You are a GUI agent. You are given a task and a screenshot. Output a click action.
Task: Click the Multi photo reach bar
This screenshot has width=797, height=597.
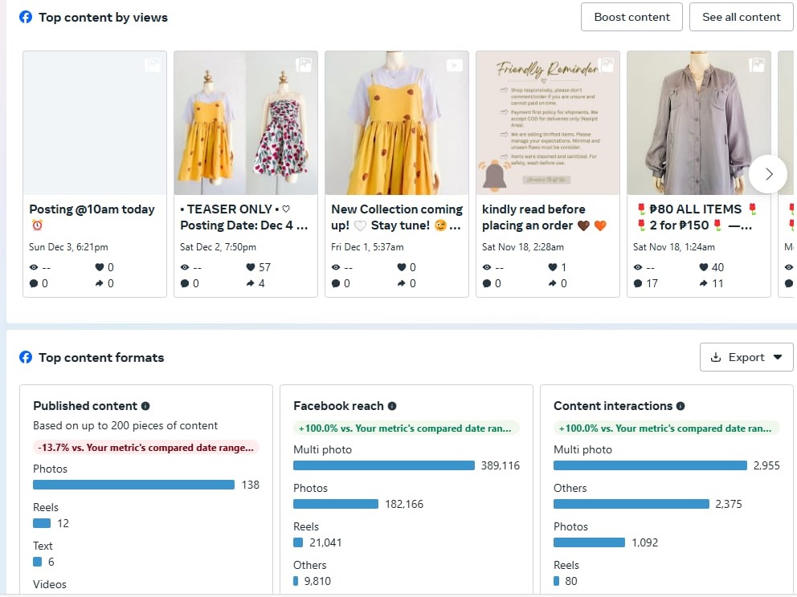384,465
